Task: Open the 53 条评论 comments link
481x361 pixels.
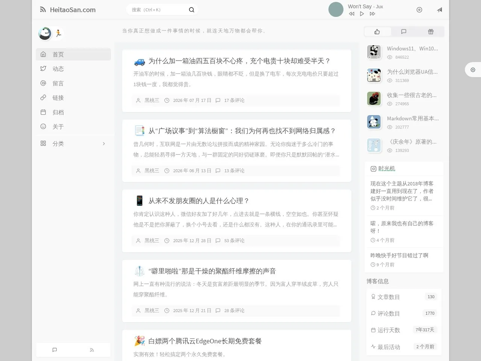Action: pos(234,241)
